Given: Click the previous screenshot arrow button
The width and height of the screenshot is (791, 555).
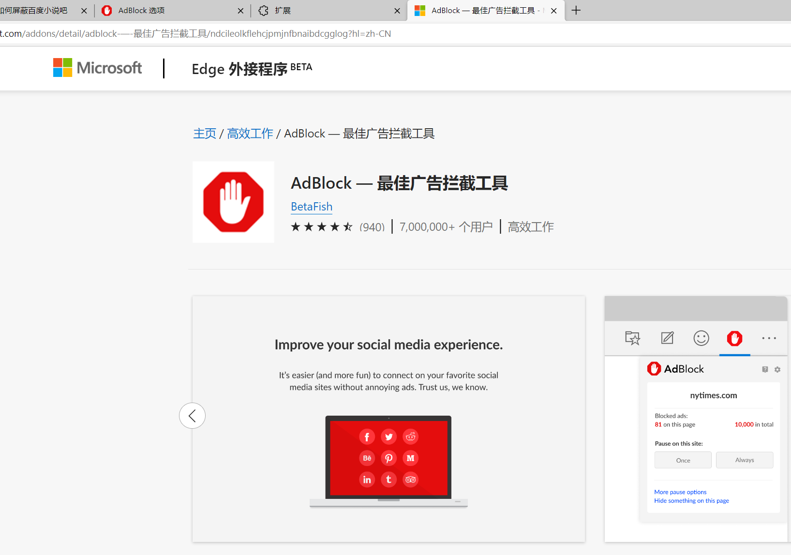Looking at the screenshot, I should tap(192, 416).
